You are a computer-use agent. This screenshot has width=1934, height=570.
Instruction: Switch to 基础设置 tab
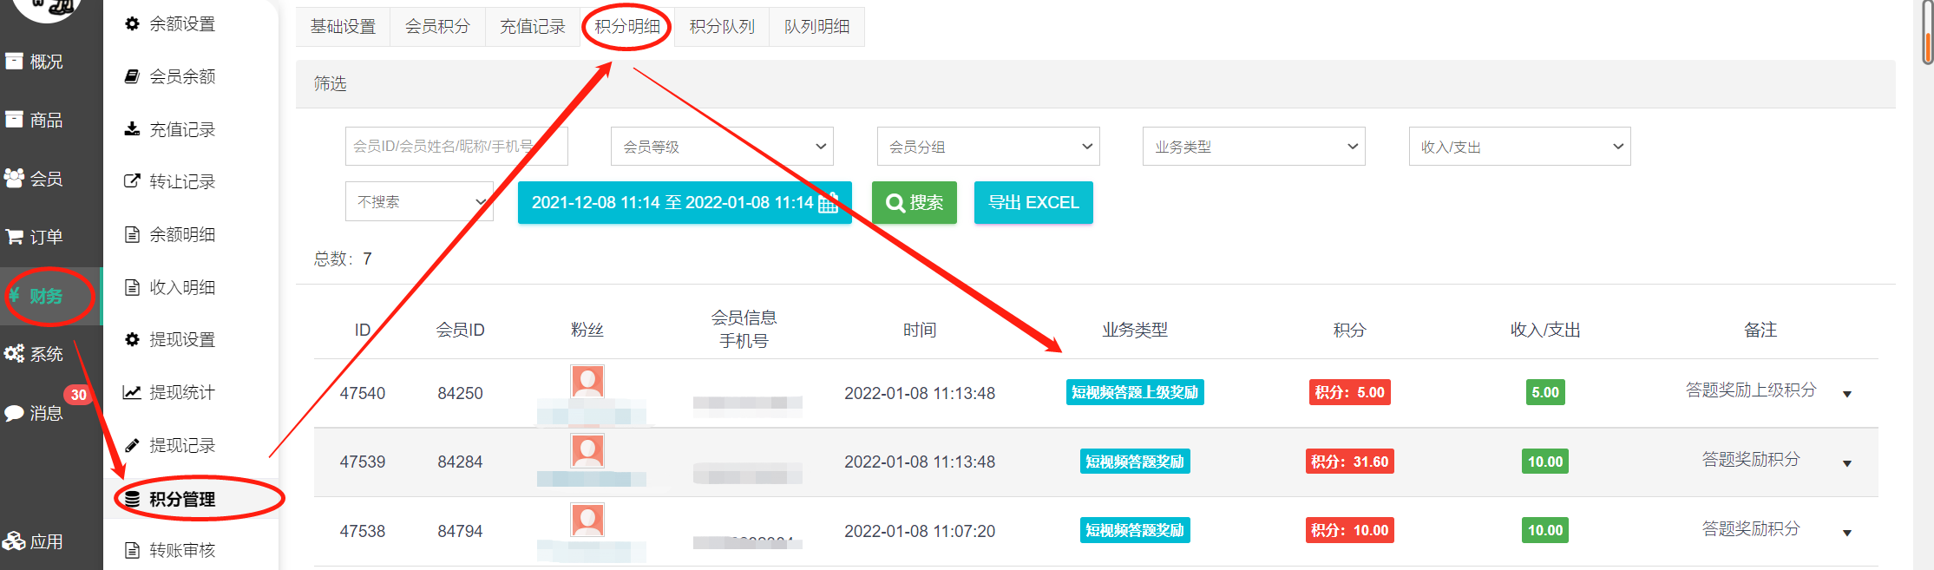(x=343, y=27)
